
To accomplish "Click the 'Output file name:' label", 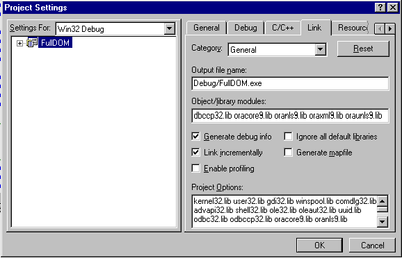I will pyautogui.click(x=219, y=70).
